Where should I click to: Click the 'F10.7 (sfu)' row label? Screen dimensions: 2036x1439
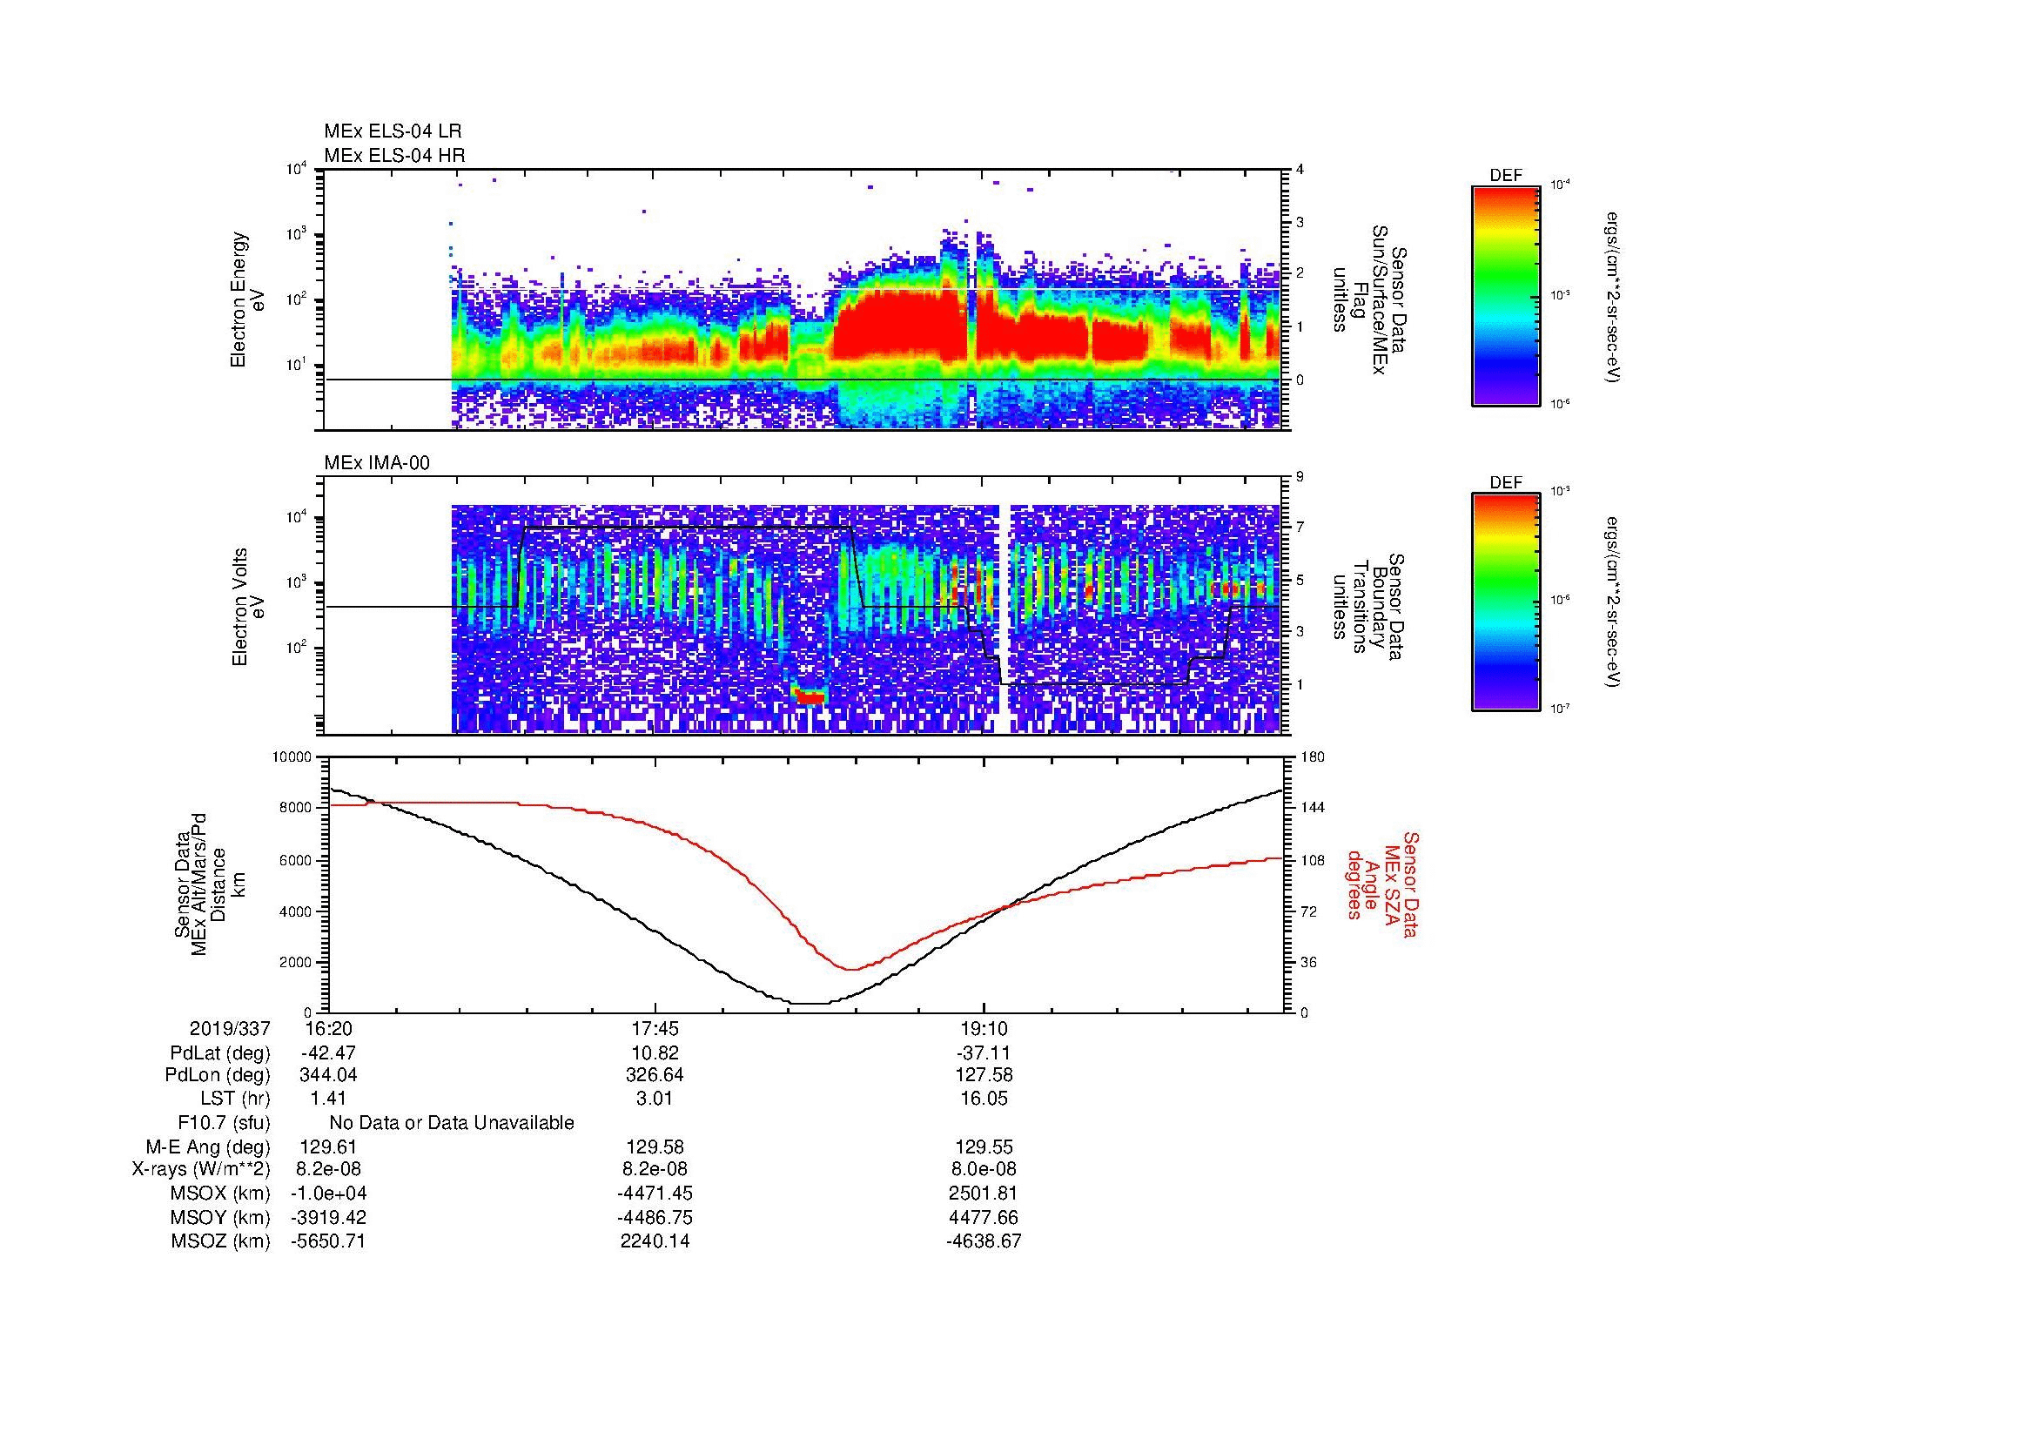tap(224, 1123)
